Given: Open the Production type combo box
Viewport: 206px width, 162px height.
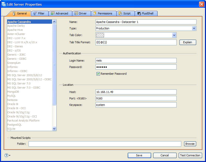Looking at the screenshot, I should click(x=146, y=28).
